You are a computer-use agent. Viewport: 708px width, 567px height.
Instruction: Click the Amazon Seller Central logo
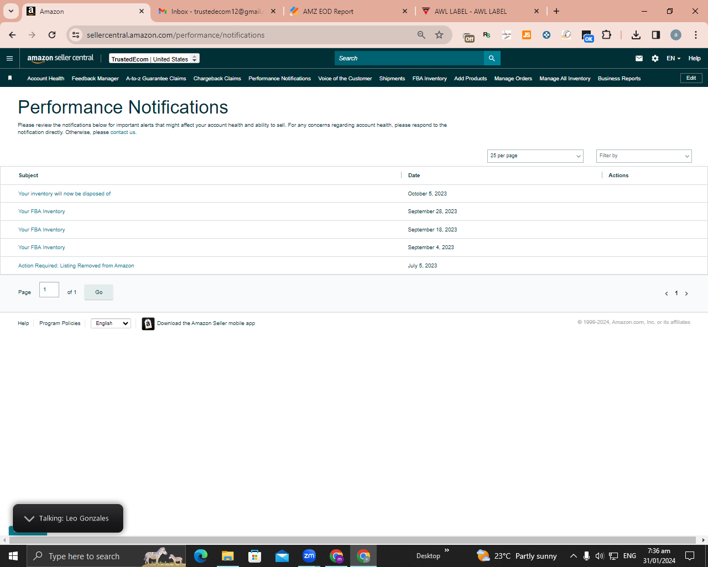[x=60, y=58]
